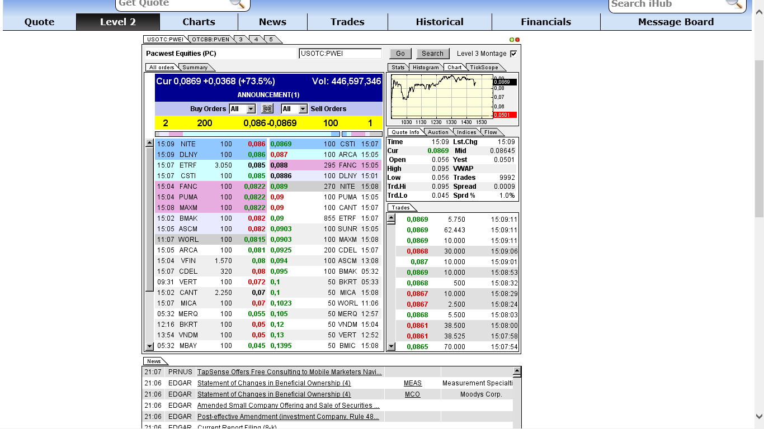Open Amended Small Company Offering news link
The image size is (764, 429).
point(288,406)
